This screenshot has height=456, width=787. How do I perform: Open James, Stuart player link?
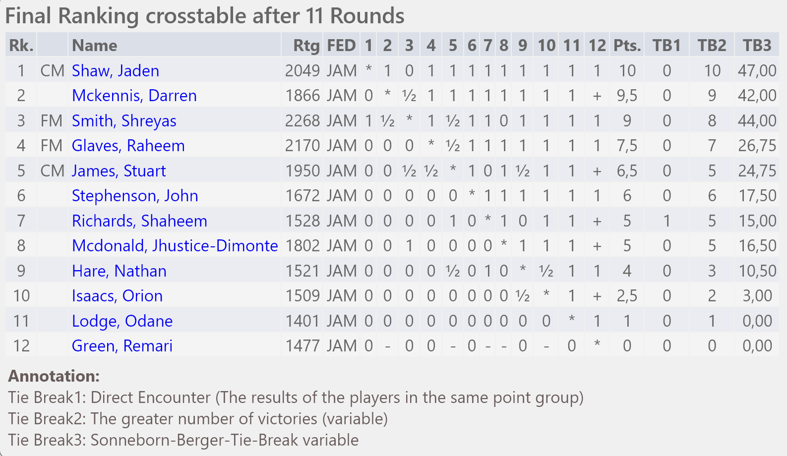click(119, 171)
